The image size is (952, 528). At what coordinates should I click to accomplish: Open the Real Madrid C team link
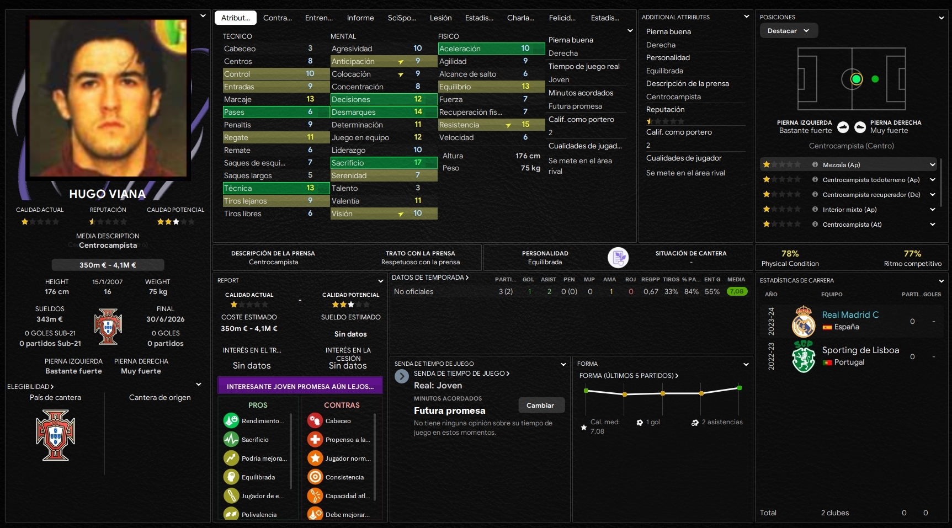tap(850, 315)
